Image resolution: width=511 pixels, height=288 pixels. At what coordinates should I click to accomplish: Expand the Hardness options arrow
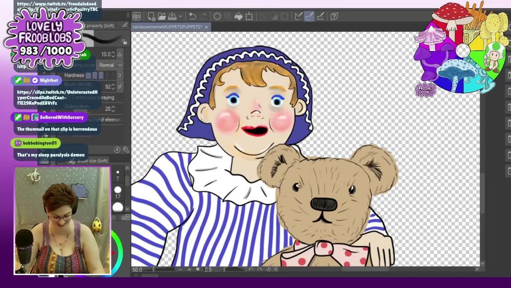tap(120, 75)
